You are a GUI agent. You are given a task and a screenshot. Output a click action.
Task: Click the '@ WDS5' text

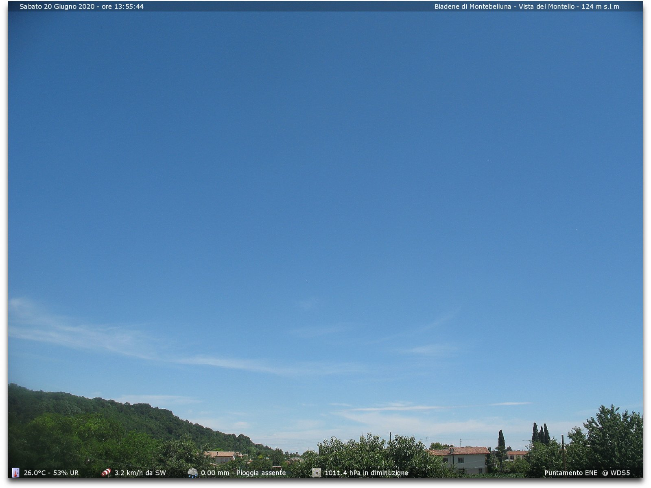616,473
